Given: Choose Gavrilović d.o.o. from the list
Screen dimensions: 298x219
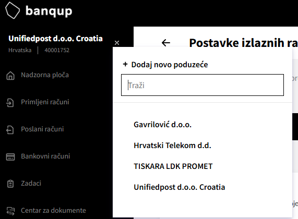Looking at the screenshot, I should point(162,125).
